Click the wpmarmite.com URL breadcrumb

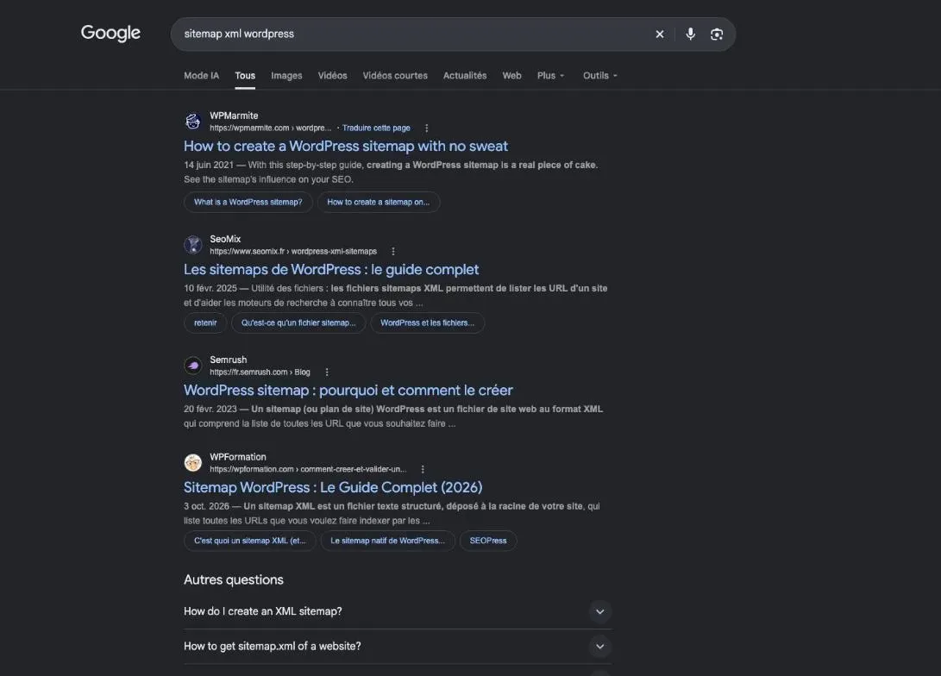270,128
